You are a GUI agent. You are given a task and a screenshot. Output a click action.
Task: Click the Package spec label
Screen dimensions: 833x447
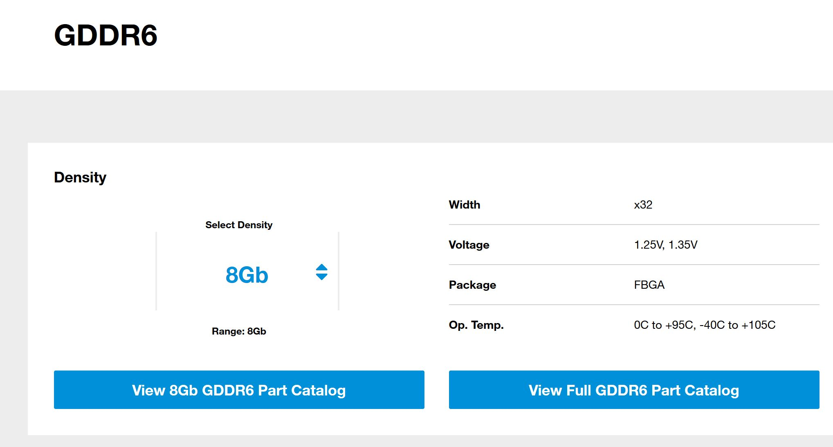coord(472,285)
